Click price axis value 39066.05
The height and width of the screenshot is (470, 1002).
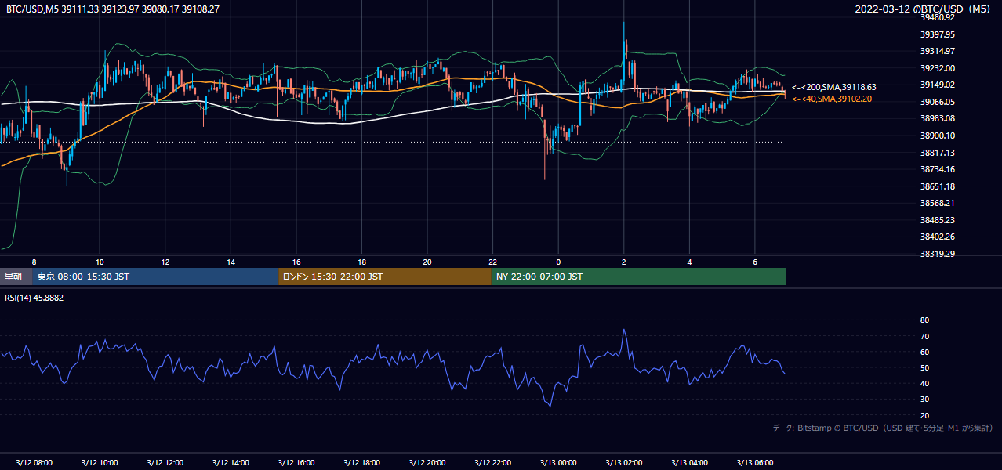click(937, 102)
